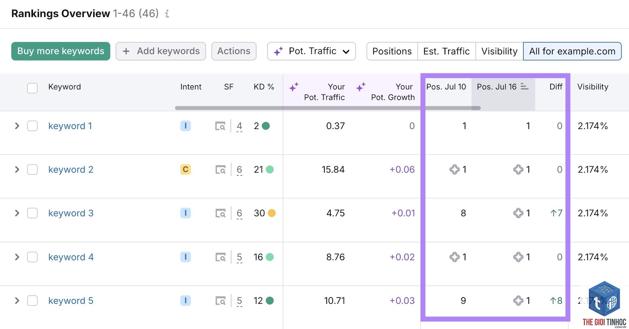Click Informational intent badge for keyword 4

[x=186, y=257]
